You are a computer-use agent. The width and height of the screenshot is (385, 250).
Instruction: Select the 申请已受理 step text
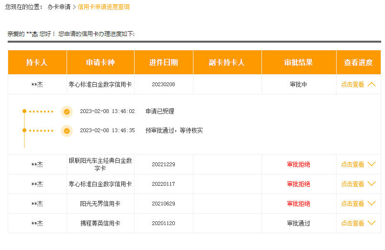[160, 111]
